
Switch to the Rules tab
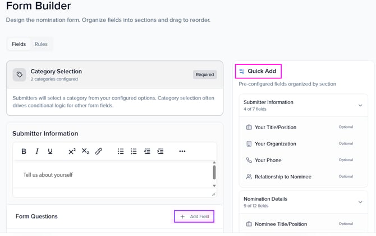coord(41,44)
